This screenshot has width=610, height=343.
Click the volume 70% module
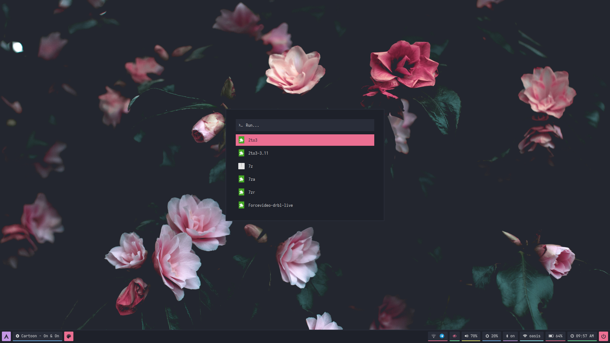click(x=471, y=336)
